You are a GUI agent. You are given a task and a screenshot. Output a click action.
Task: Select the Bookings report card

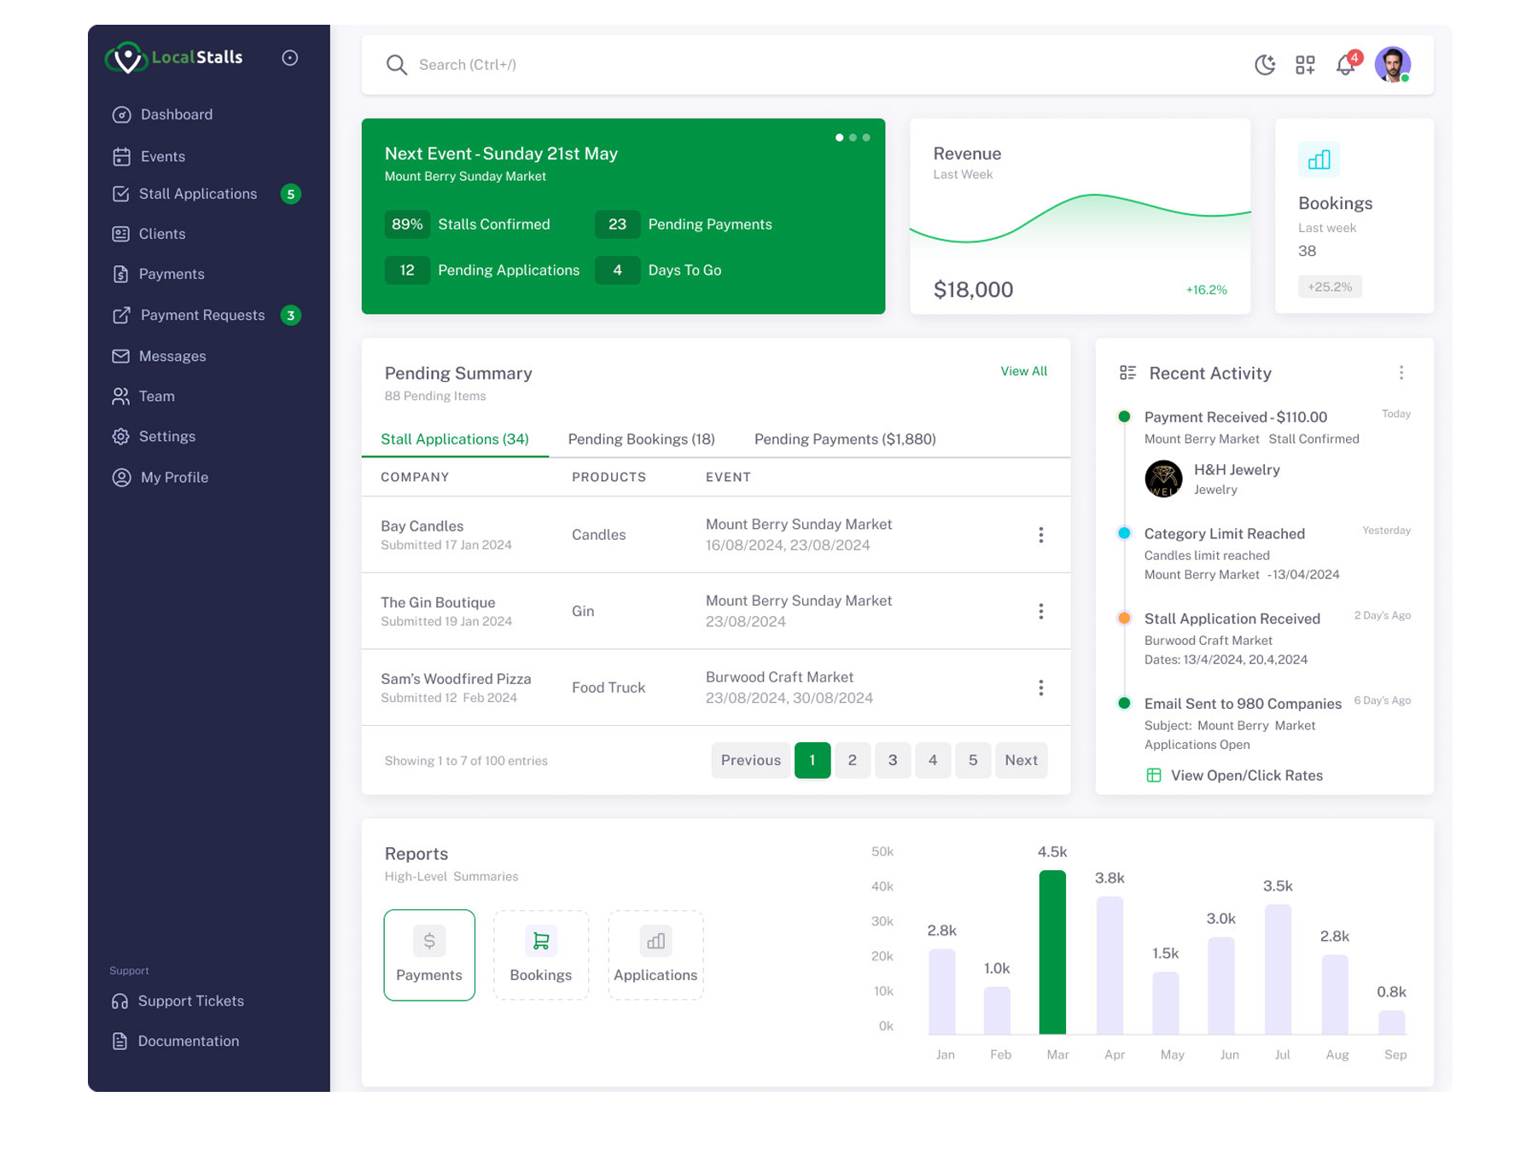tap(541, 955)
